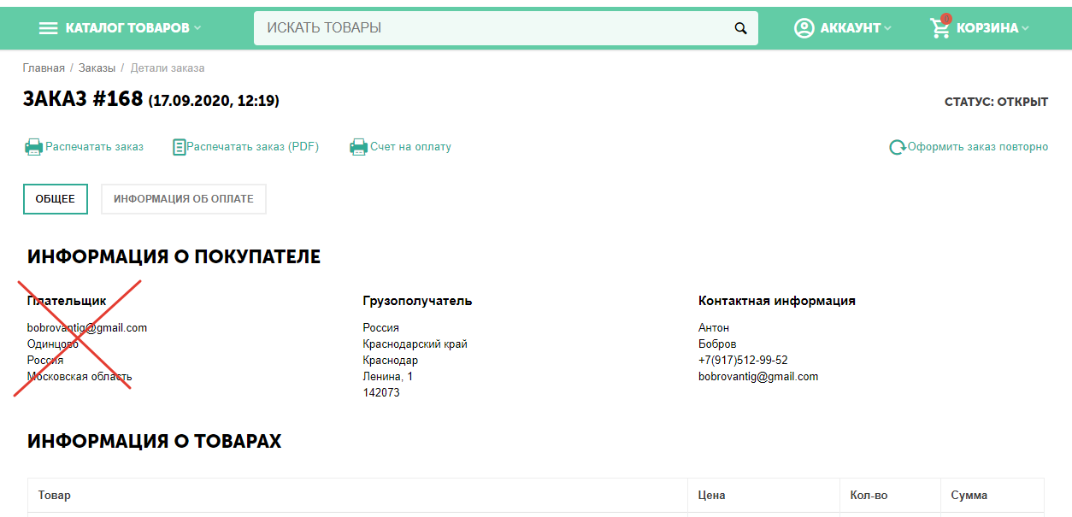The image size is (1072, 517).
Task: Click the Ленина, 1 address line
Action: click(388, 377)
